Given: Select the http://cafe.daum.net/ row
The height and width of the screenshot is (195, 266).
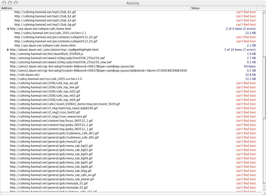Looking at the screenshot, I should 131,75.
